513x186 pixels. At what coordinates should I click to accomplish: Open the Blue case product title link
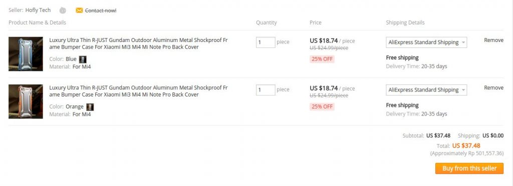click(138, 43)
